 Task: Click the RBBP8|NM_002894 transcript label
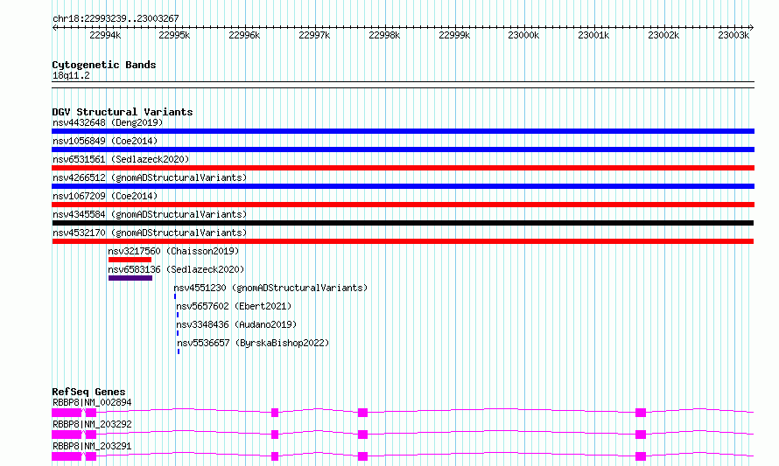click(x=92, y=402)
